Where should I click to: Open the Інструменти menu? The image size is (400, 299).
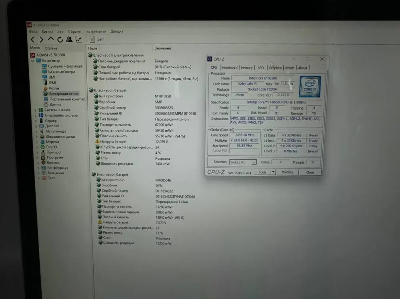[x=96, y=32]
